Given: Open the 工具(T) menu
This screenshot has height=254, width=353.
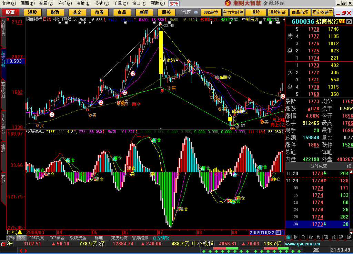Looking at the screenshot, I should 120,3.
